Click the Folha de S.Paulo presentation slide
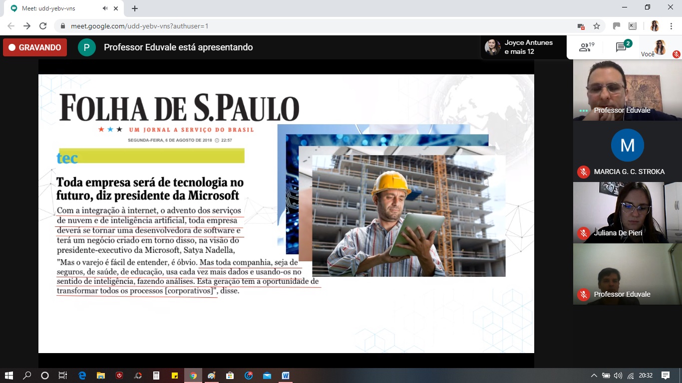This screenshot has height=383, width=682. pyautogui.click(x=286, y=213)
